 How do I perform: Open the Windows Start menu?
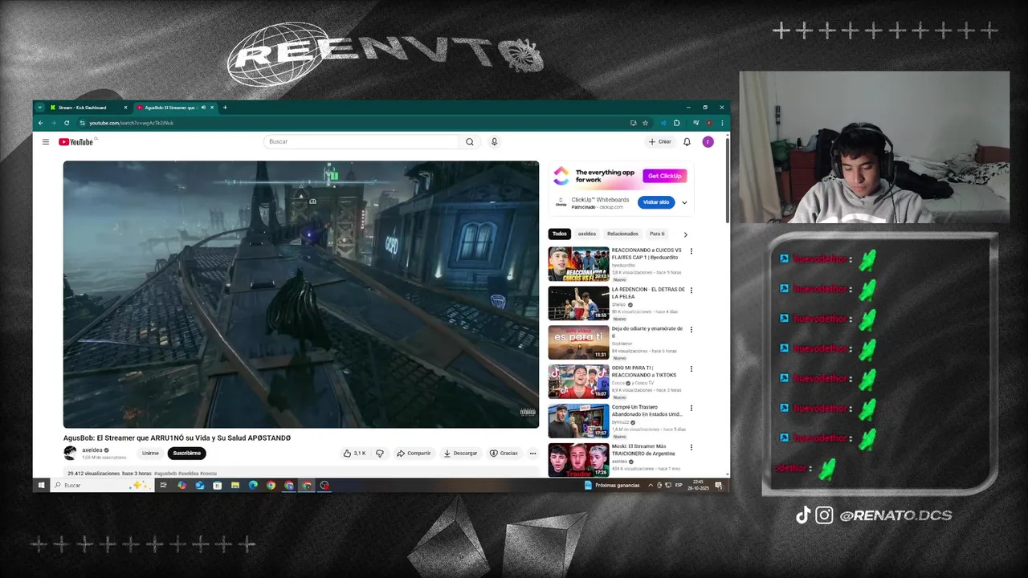[x=40, y=486]
